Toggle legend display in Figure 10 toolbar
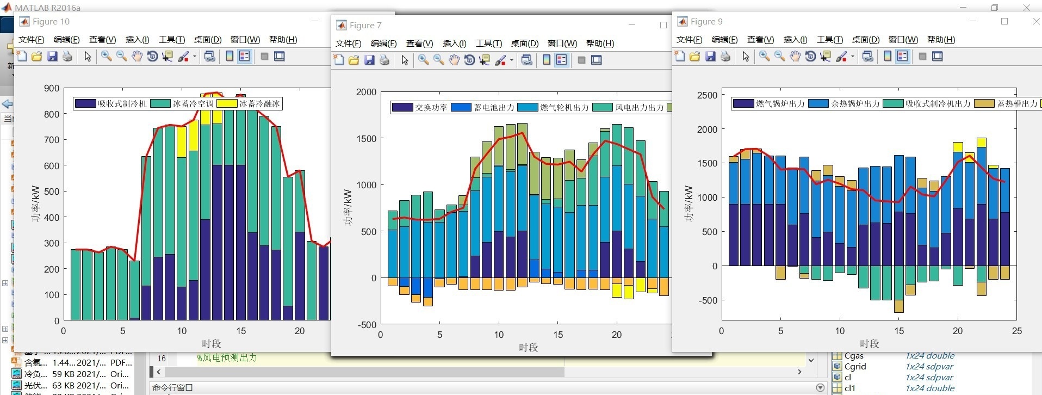This screenshot has height=395, width=1042. point(245,56)
